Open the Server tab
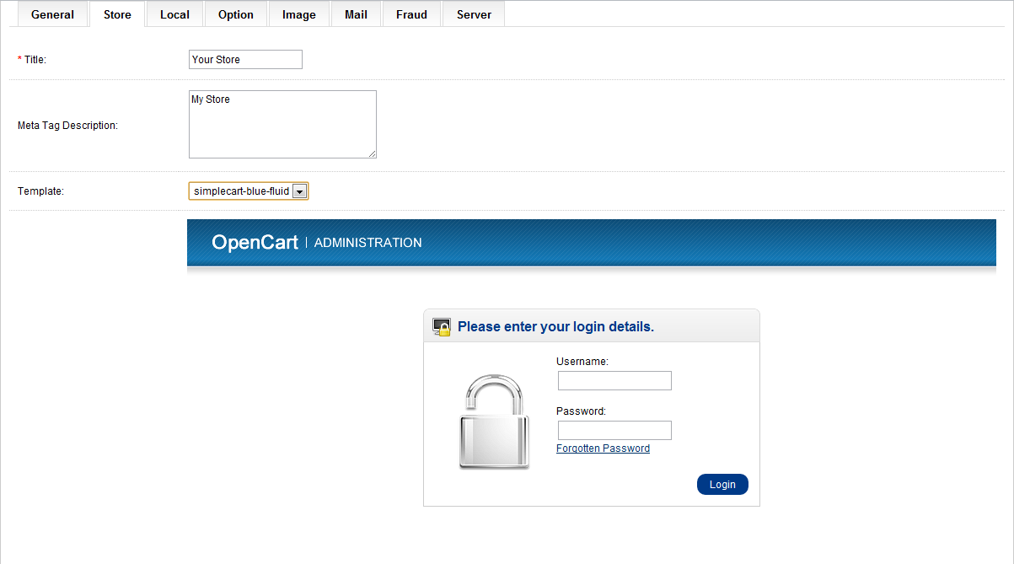This screenshot has height=564, width=1014. (x=474, y=14)
